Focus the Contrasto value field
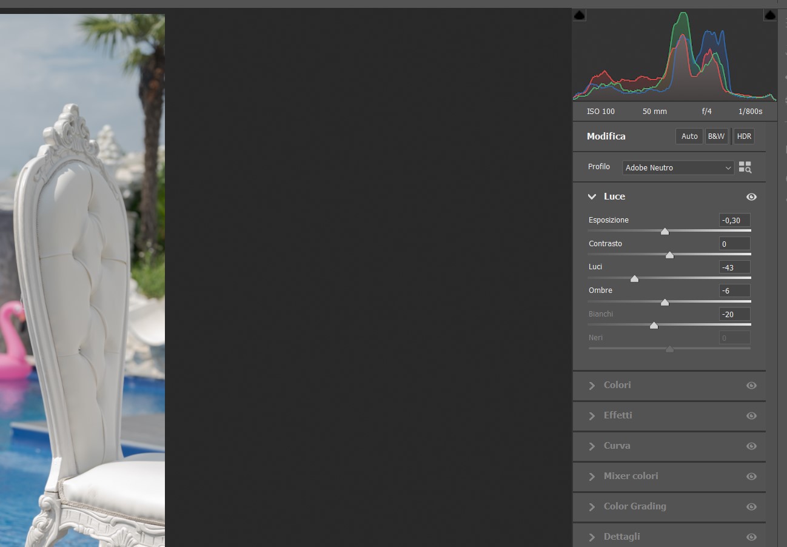787x547 pixels. (735, 244)
